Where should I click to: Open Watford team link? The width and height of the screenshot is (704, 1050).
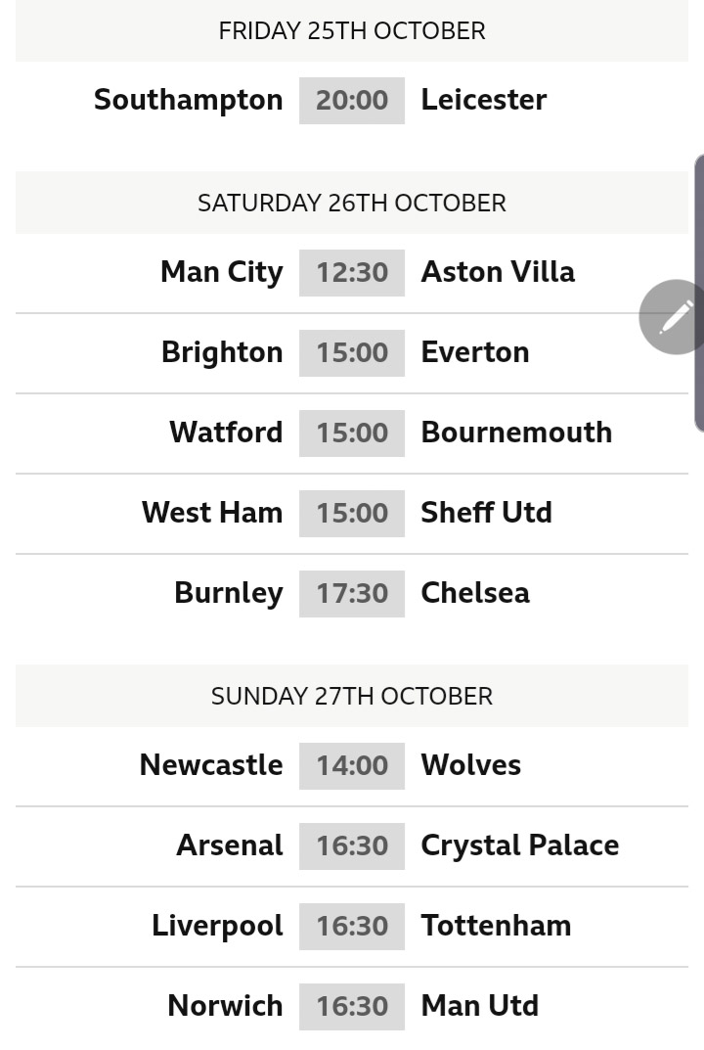pyautogui.click(x=226, y=433)
